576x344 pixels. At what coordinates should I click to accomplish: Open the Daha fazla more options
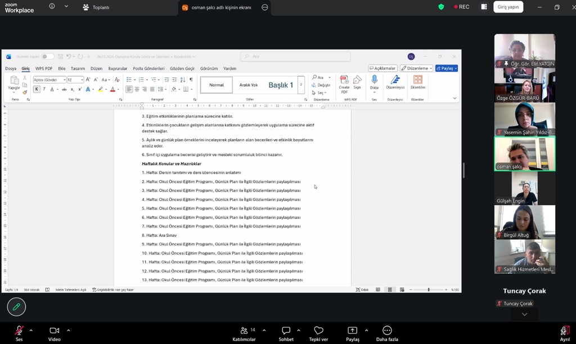click(x=387, y=331)
